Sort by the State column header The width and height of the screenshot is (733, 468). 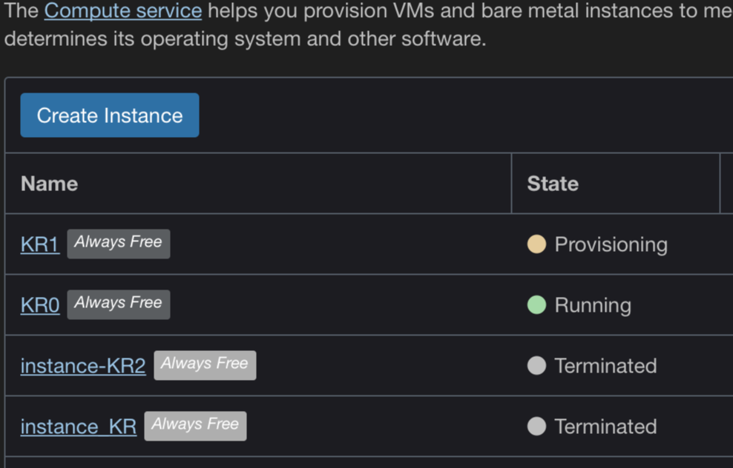coord(553,184)
